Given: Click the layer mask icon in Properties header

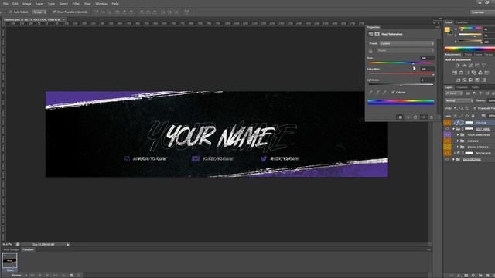Looking at the screenshot, I should pyautogui.click(x=377, y=34).
